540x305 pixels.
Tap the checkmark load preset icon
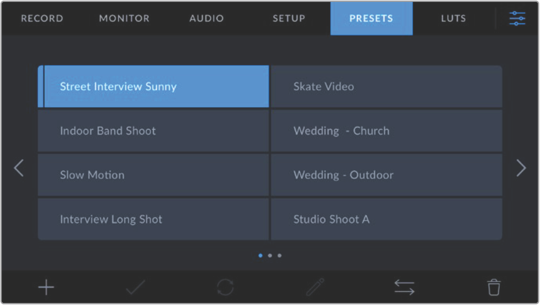pos(135,287)
